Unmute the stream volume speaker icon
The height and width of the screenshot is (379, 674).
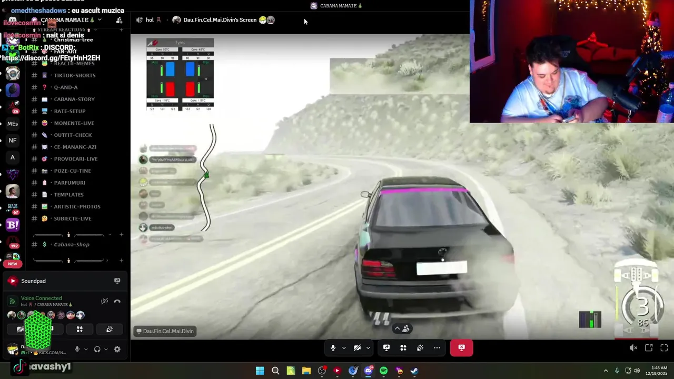coord(633,348)
